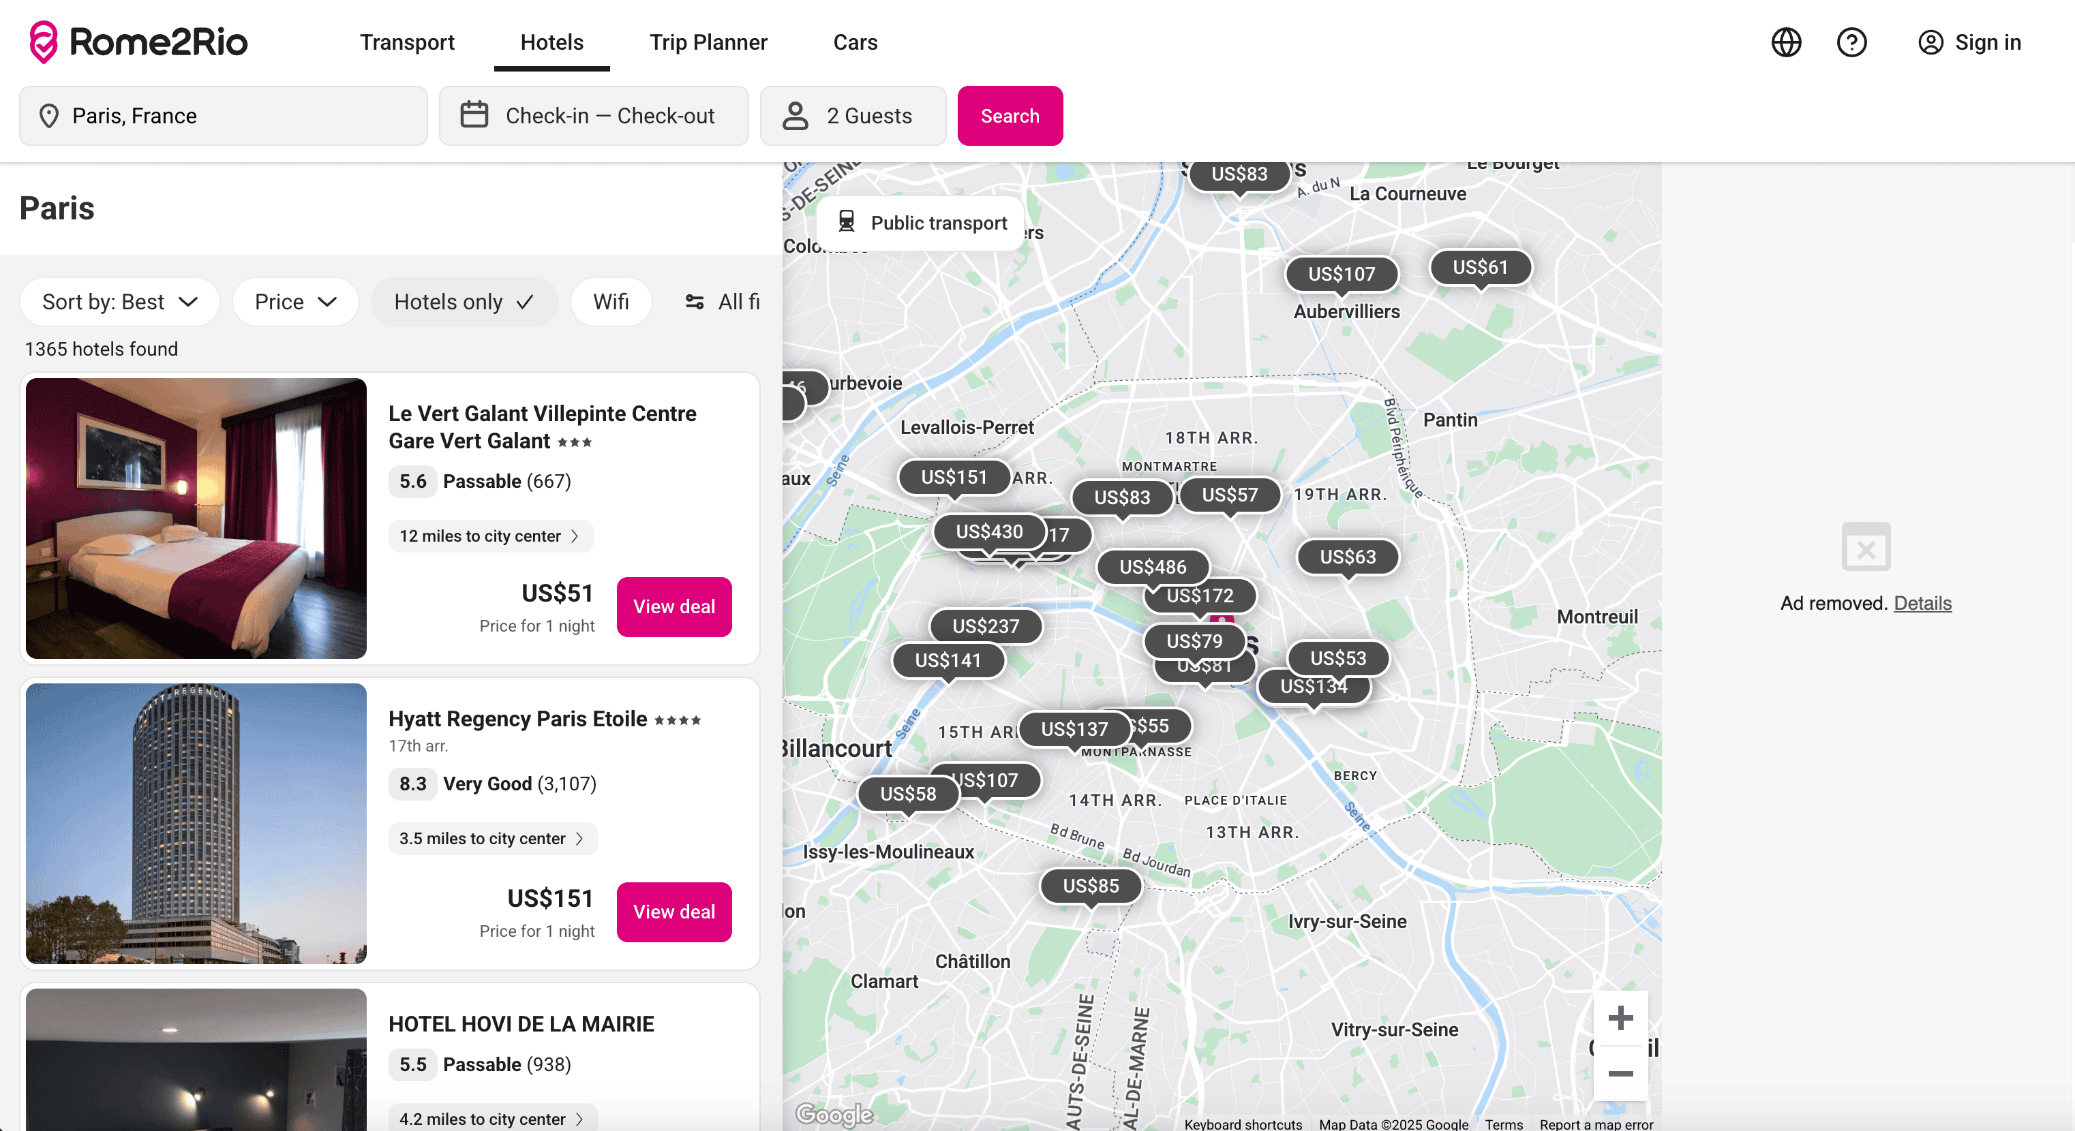The width and height of the screenshot is (2075, 1131).
Task: Select the US$486 map price marker
Action: click(x=1152, y=567)
